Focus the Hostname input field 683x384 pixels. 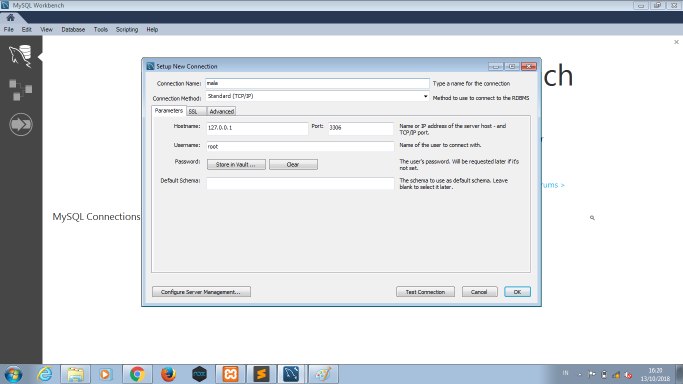pos(257,128)
